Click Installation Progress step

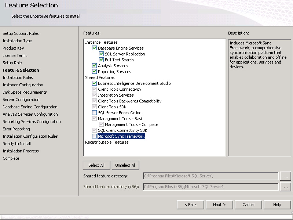[21, 151]
